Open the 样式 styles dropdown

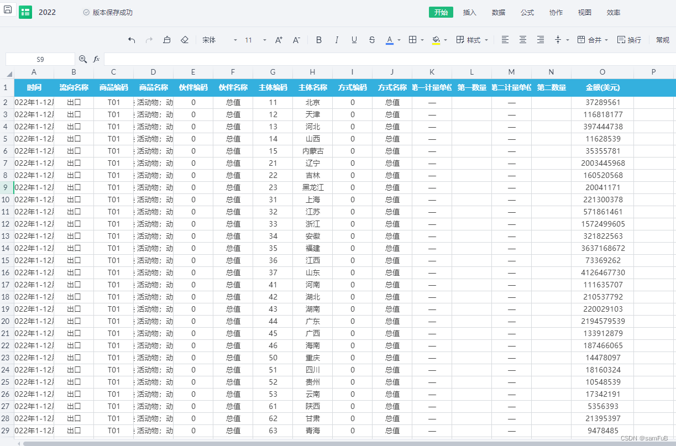coord(472,40)
